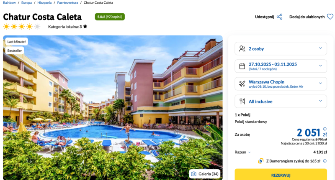The width and height of the screenshot is (335, 180).
Task: Expand the 2 osoby guests dropdown
Action: click(x=281, y=48)
